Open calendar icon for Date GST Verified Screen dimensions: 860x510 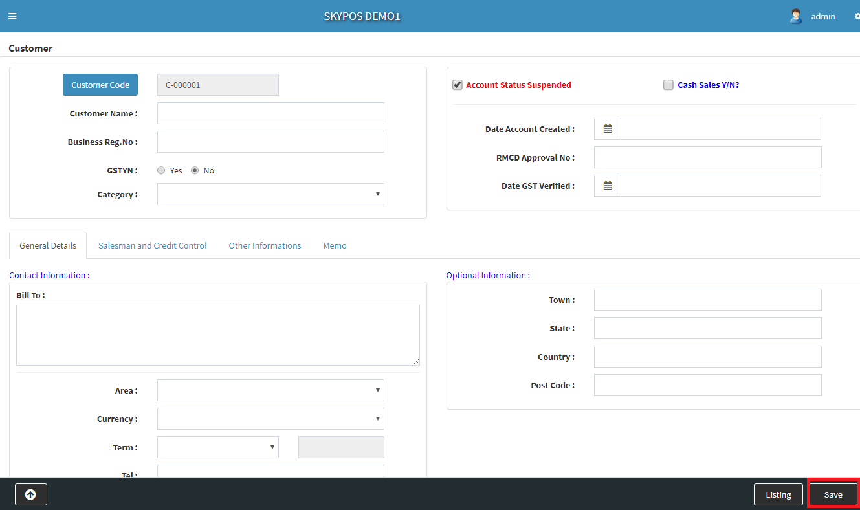[x=608, y=186]
